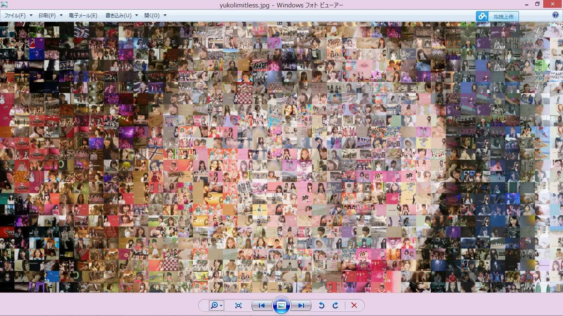Click the 拖拽上传 upload button
This screenshot has height=316, width=563.
(497, 16)
